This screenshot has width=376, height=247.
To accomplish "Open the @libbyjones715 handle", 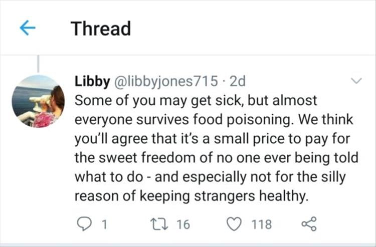I will 161,81.
